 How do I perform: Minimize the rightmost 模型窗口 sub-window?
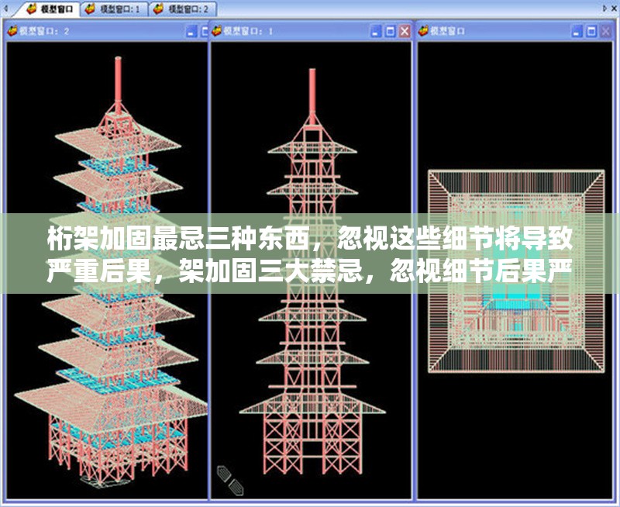coord(577,31)
